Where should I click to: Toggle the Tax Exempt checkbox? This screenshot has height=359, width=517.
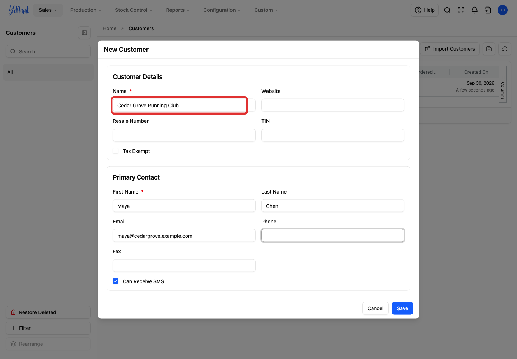pyautogui.click(x=116, y=151)
